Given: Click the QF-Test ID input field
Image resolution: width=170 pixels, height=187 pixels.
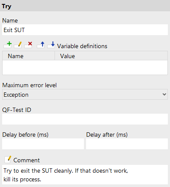Looking at the screenshot, I should tap(85, 119).
